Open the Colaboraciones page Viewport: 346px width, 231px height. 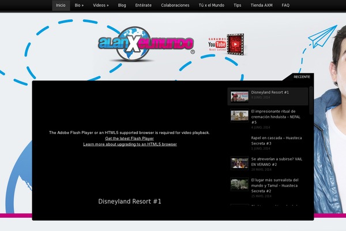[175, 5]
